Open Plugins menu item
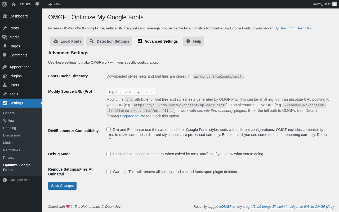Screen dimensions: 339x212 [21, 76]
